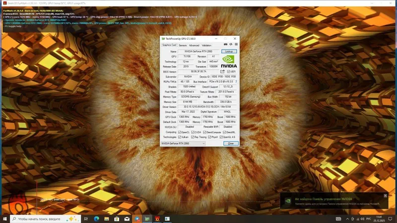Toggle the UEFI checkbox
The width and height of the screenshot is (397, 223).
click(x=229, y=71)
